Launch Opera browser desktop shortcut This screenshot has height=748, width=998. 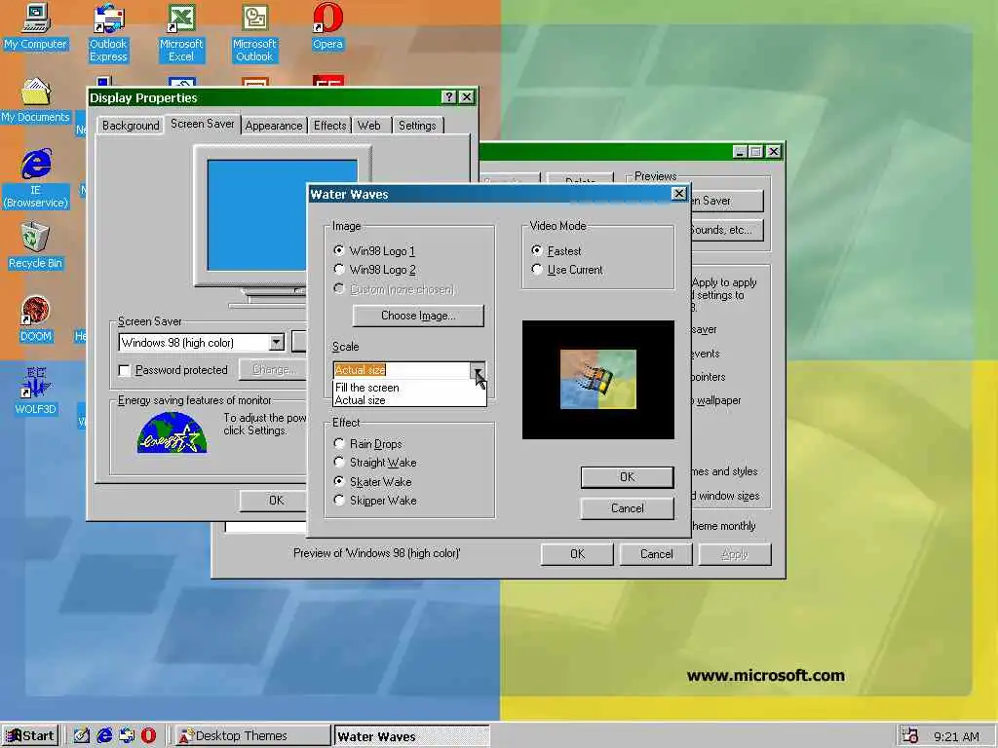tap(327, 26)
